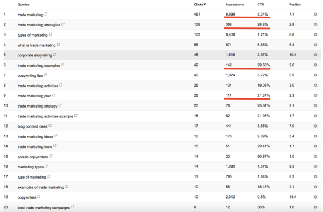The height and width of the screenshot is (212, 323).
Task: Select the 2,012 impressions value
Action: pos(230,197)
